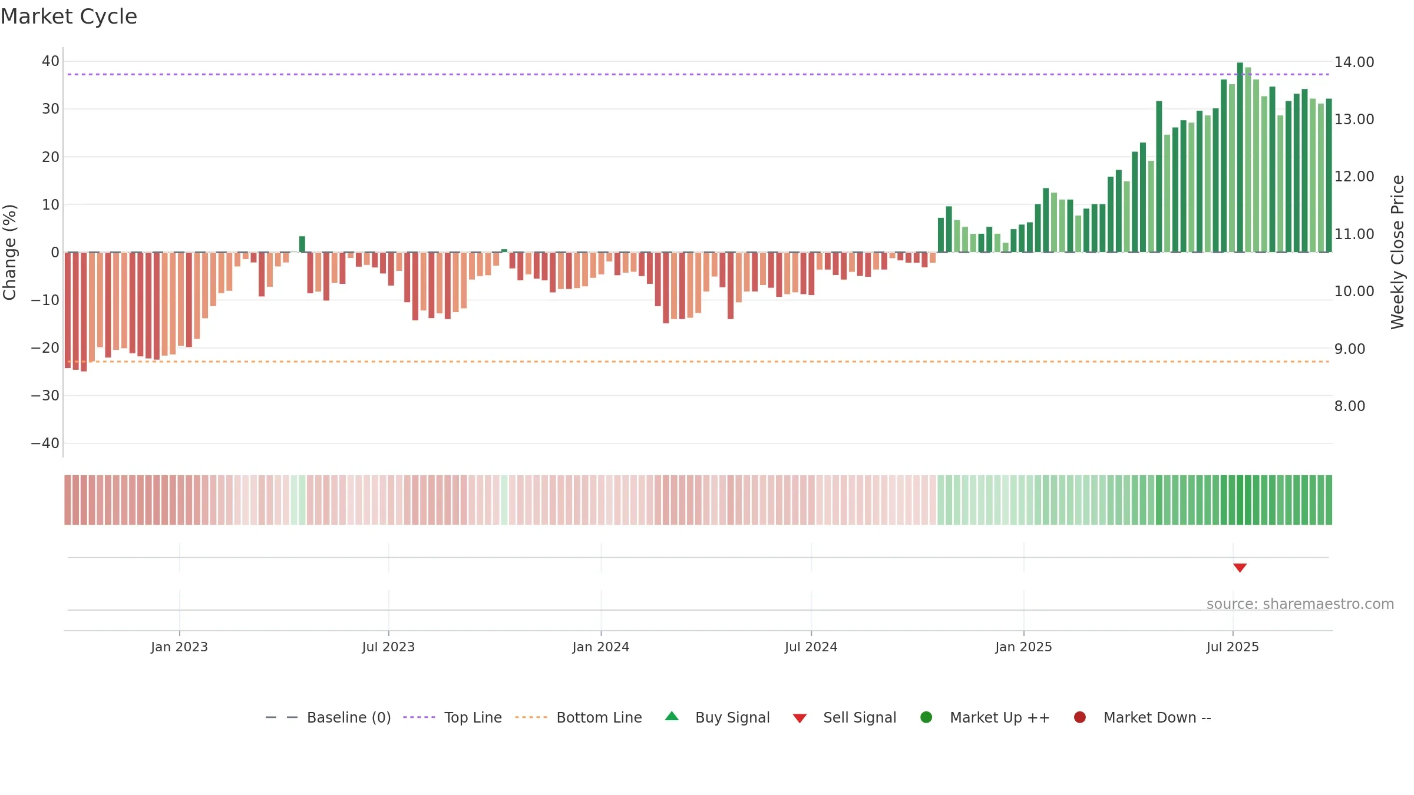Click the 8.00 tick on the price axis
Screen dimensions: 1414x795
(x=1349, y=406)
